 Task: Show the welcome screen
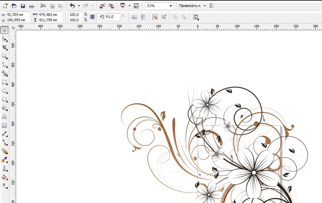(136, 6)
